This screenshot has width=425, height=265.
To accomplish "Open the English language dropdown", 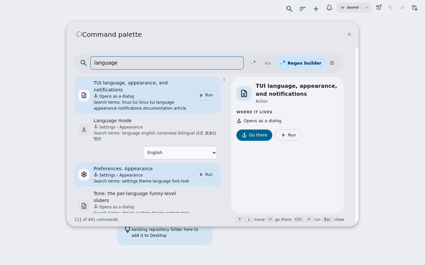I will pos(180,153).
